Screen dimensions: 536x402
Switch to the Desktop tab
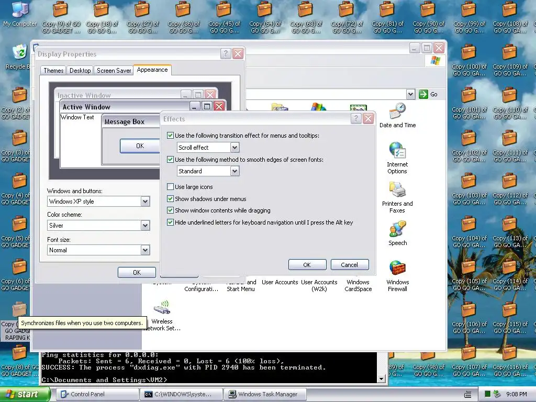pos(80,71)
